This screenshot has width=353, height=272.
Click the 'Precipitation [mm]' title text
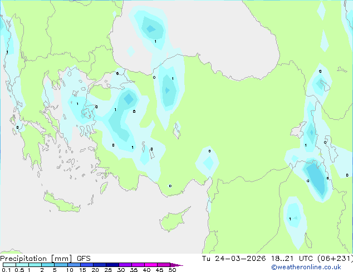click(36, 259)
